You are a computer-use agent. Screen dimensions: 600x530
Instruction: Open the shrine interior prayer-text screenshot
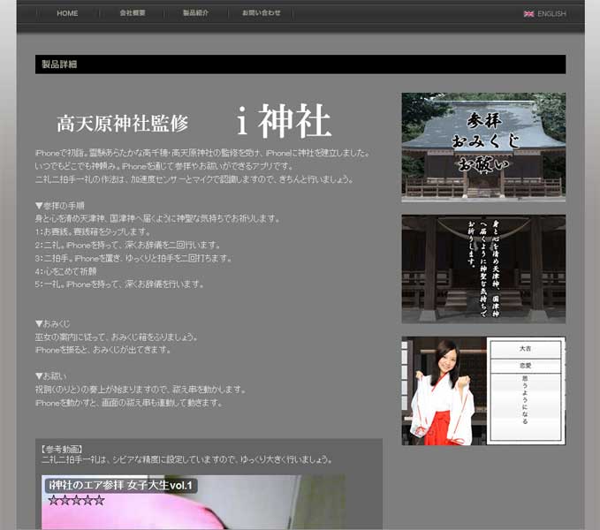(x=483, y=269)
